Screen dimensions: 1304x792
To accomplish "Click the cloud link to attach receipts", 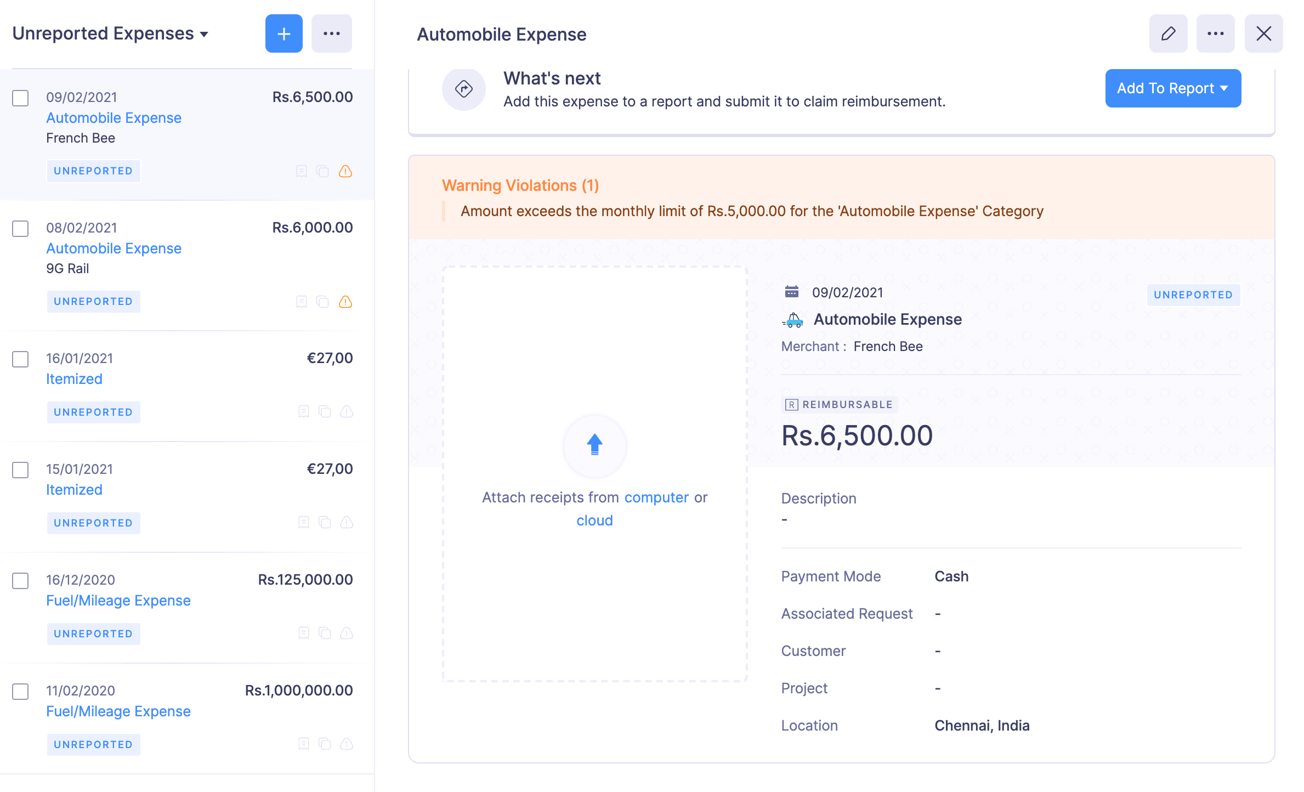I will pos(594,521).
